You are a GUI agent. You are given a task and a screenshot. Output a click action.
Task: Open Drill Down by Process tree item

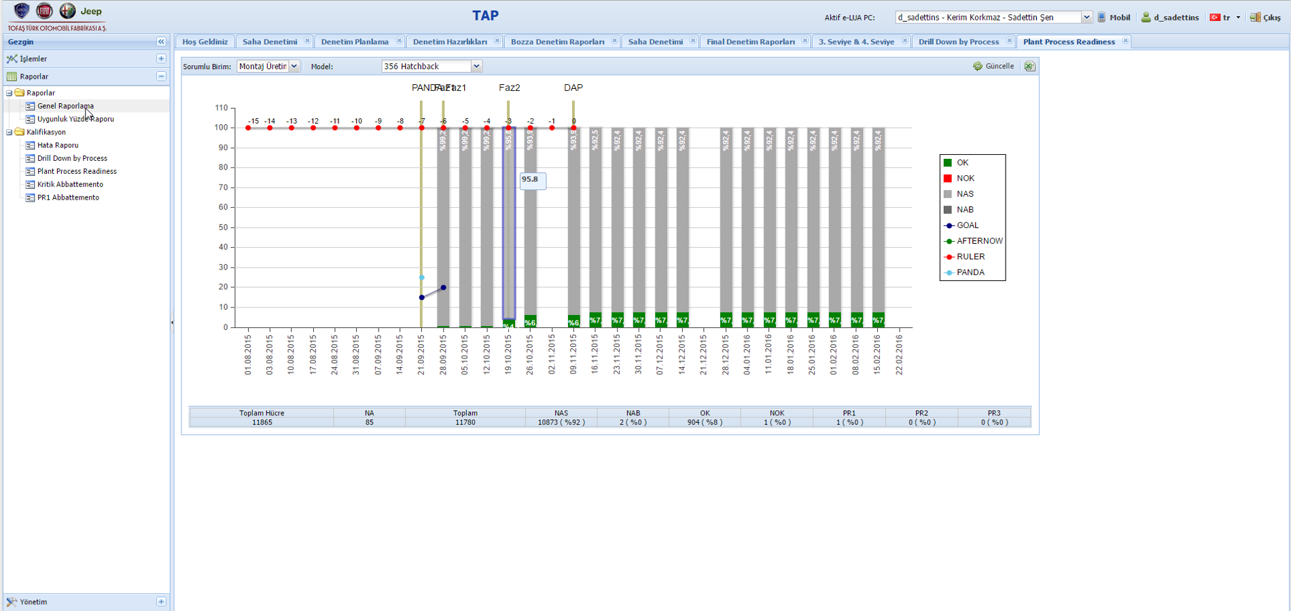click(x=72, y=158)
